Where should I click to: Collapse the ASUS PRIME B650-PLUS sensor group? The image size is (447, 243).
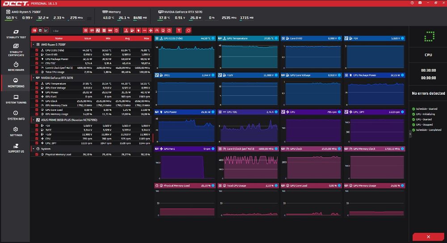coord(34,120)
